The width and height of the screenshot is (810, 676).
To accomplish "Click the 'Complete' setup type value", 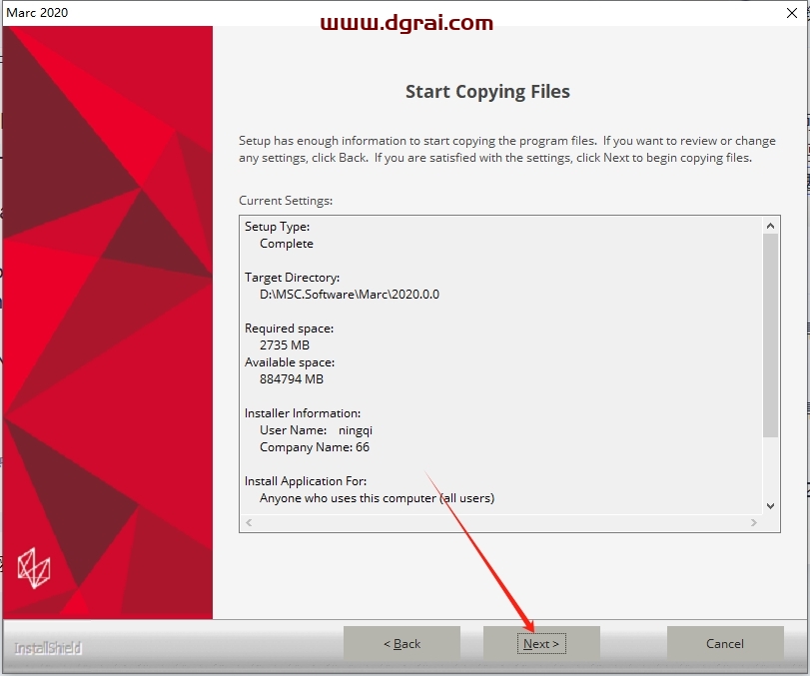I will (x=287, y=244).
